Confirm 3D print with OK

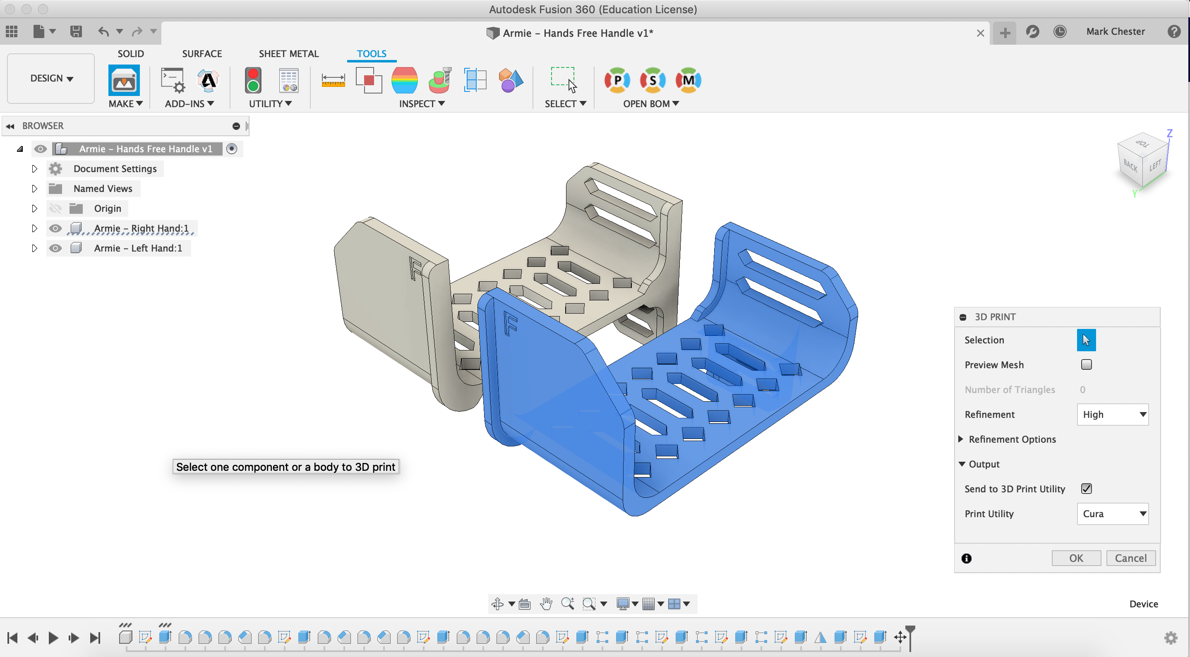coord(1076,558)
